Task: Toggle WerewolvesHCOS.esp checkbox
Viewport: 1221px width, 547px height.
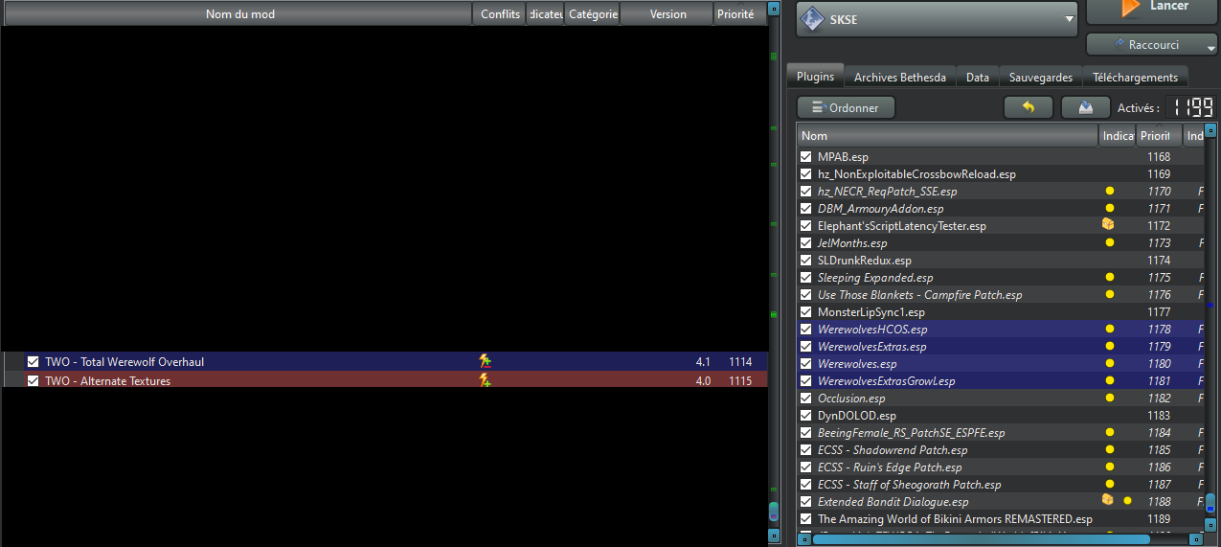Action: tap(806, 330)
